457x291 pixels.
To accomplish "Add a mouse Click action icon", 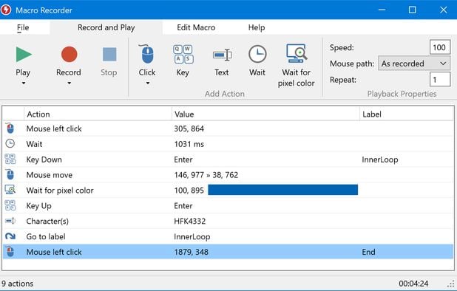I will pos(147,54).
